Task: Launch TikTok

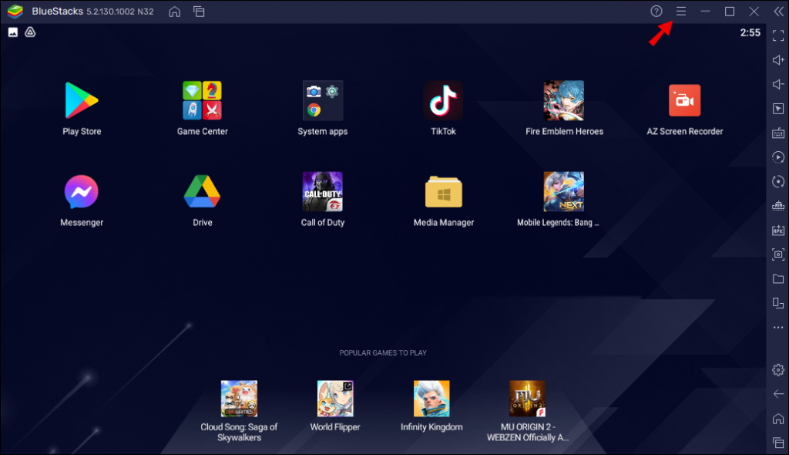Action: pos(443,100)
